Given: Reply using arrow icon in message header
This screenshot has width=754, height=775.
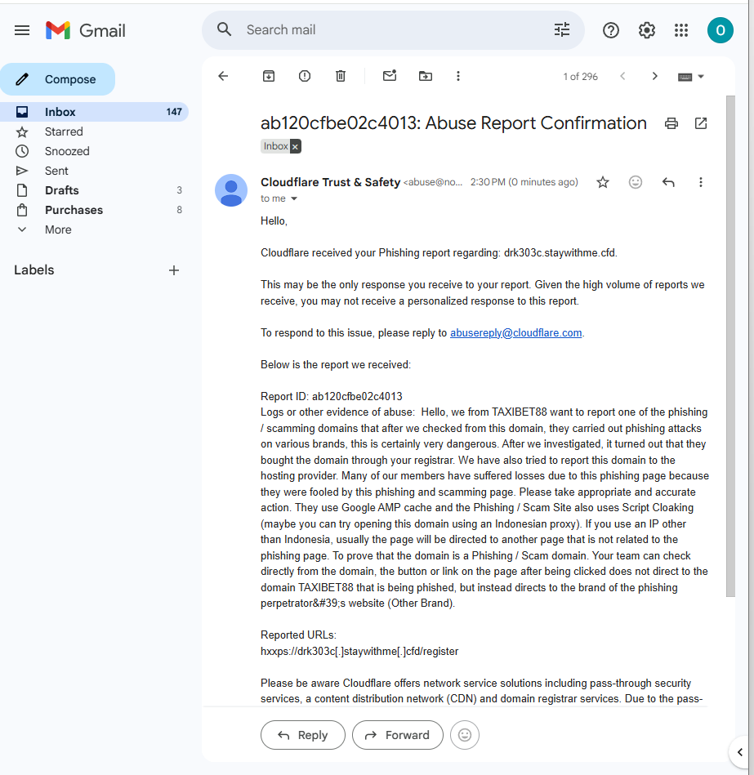Looking at the screenshot, I should click(668, 182).
